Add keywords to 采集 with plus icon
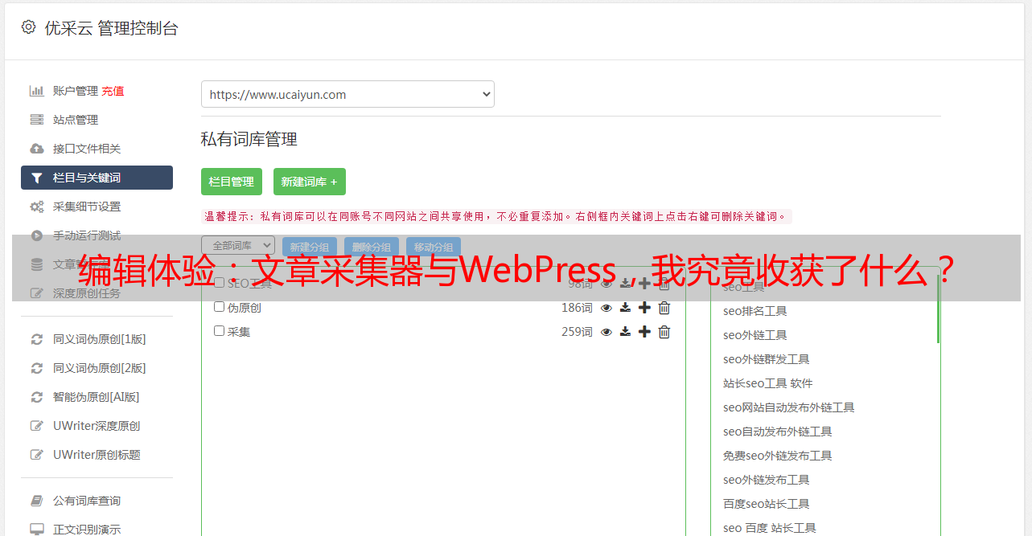The image size is (1032, 536). pyautogui.click(x=644, y=332)
